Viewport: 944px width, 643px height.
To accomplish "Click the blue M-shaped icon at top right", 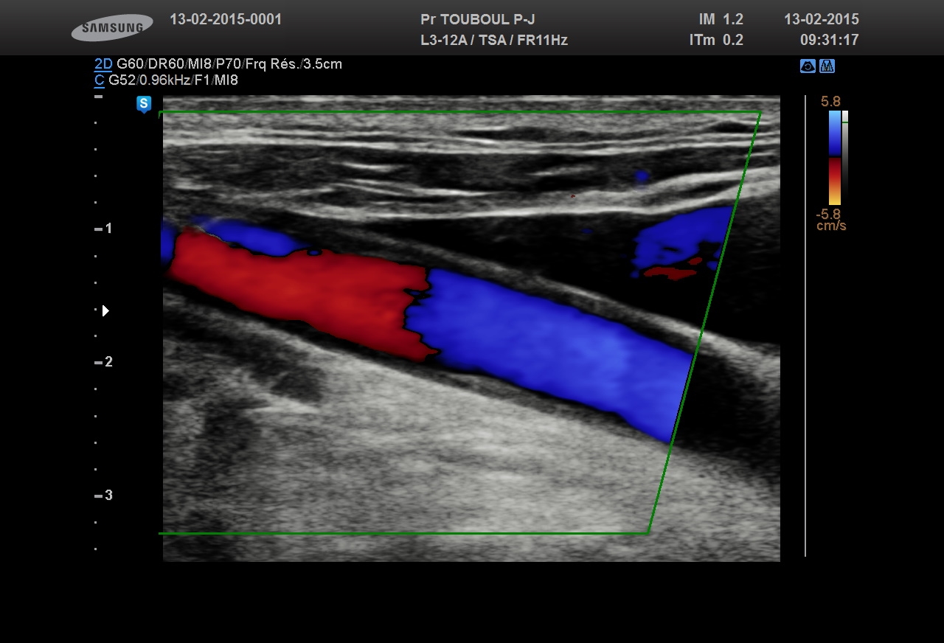I will 827,66.
